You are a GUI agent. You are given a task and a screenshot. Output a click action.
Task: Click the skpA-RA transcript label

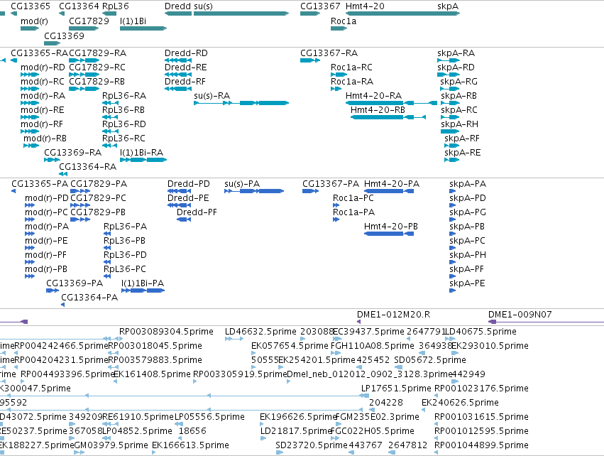click(x=456, y=53)
